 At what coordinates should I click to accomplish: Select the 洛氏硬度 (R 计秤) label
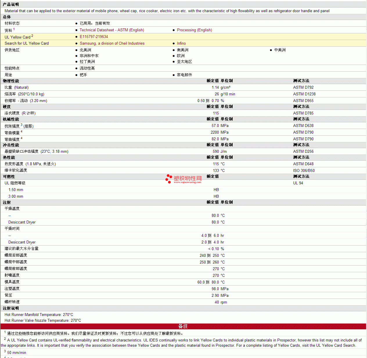tap(20, 113)
